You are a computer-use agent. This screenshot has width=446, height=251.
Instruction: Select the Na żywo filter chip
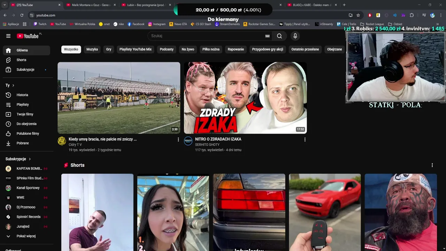click(188, 50)
